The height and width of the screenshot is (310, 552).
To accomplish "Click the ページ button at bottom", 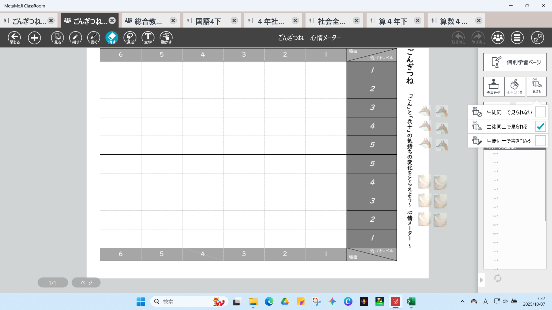I will (86, 283).
